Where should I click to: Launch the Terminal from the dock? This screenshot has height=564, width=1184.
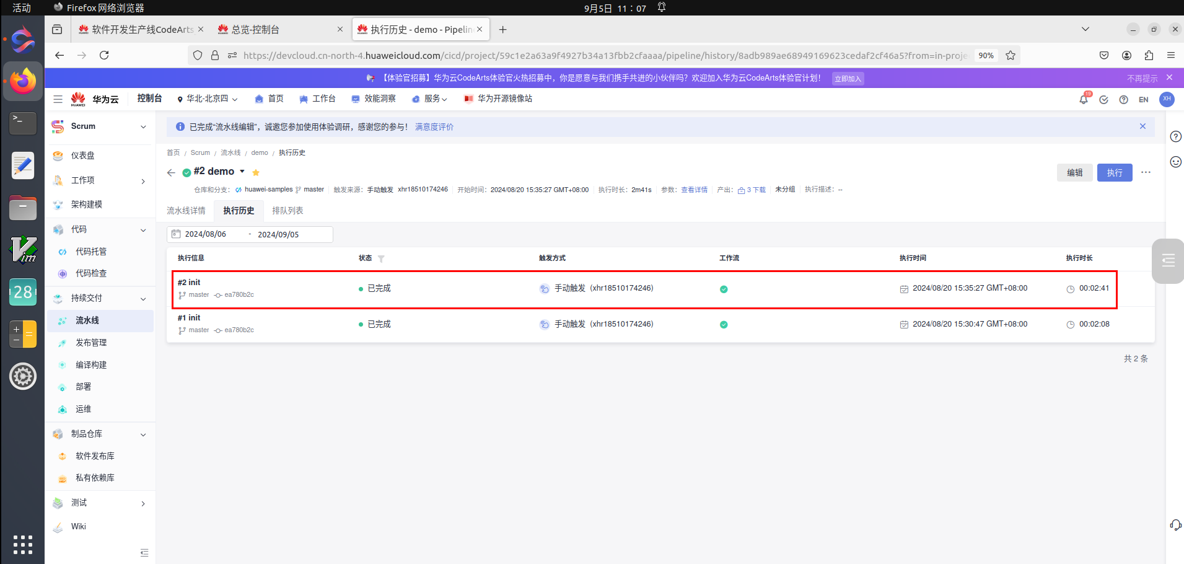23,122
